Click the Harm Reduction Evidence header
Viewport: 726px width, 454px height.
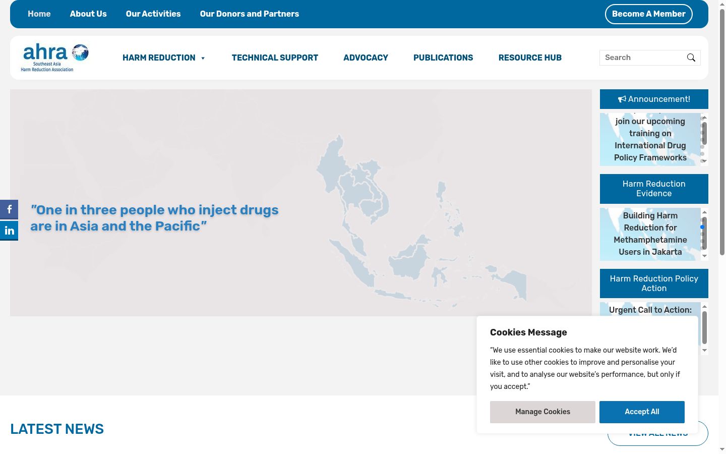click(x=654, y=189)
